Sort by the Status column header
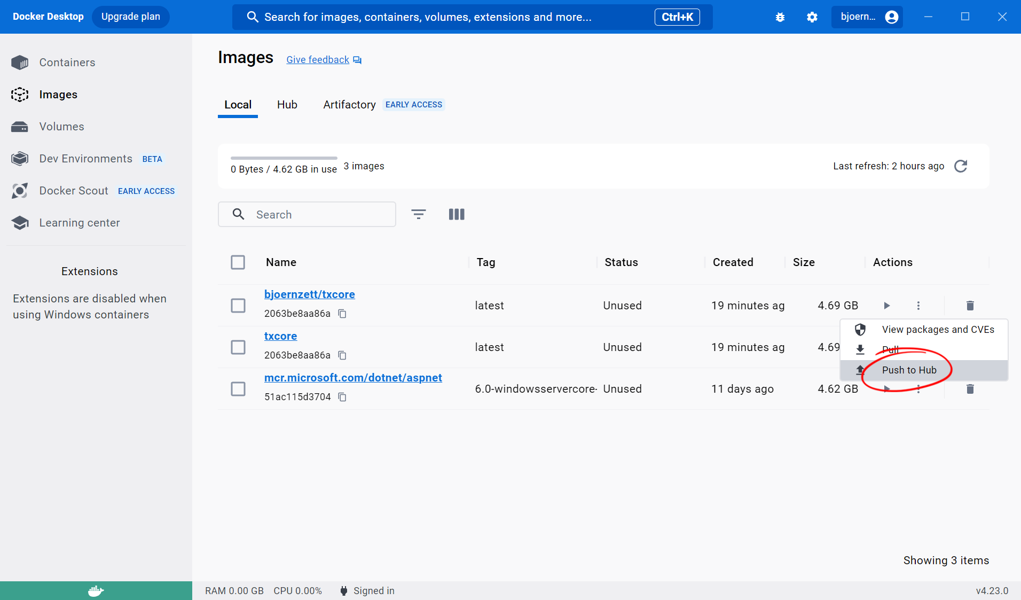Screen dimensions: 1021x600 pyautogui.click(x=621, y=262)
